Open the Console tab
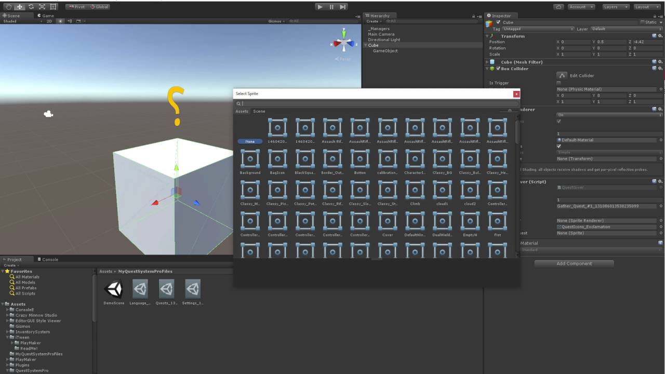Screen dimensions: 665x374 click(48, 259)
